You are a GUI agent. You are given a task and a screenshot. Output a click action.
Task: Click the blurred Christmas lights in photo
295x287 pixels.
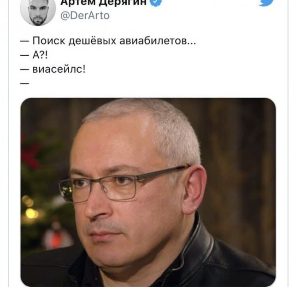pos(30,208)
